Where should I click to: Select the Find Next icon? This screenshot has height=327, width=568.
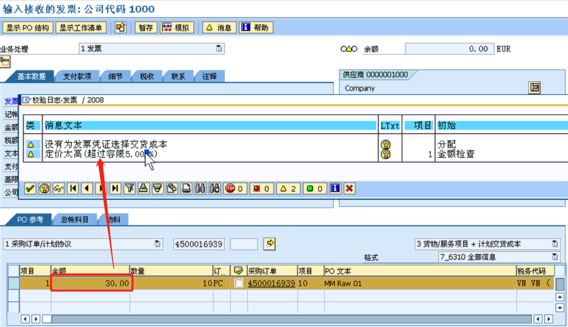pyautogui.click(x=213, y=188)
